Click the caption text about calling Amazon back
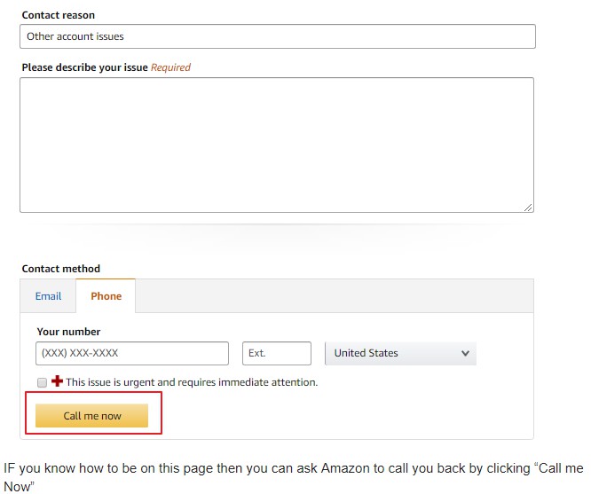This screenshot has height=494, width=591. (x=294, y=477)
